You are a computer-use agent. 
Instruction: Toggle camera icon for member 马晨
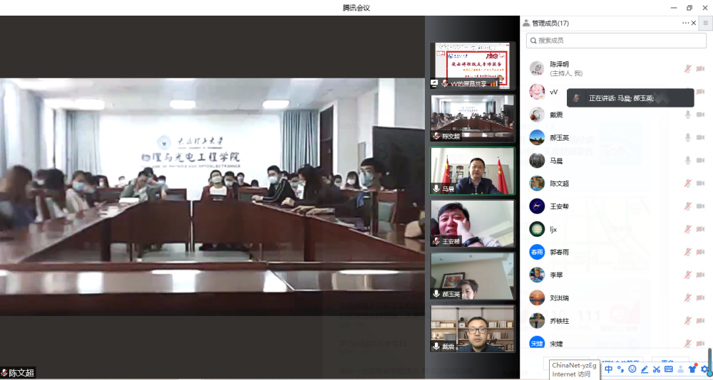(700, 161)
